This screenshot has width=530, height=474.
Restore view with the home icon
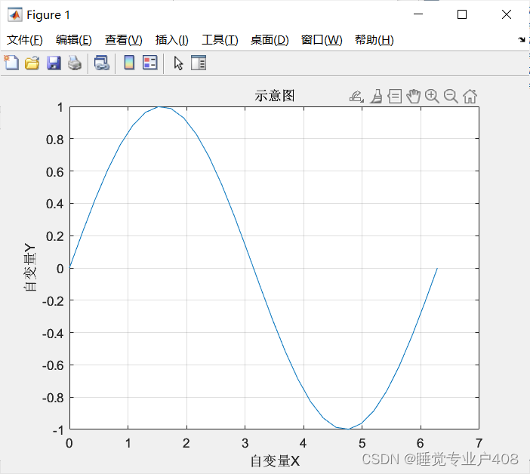pos(470,97)
